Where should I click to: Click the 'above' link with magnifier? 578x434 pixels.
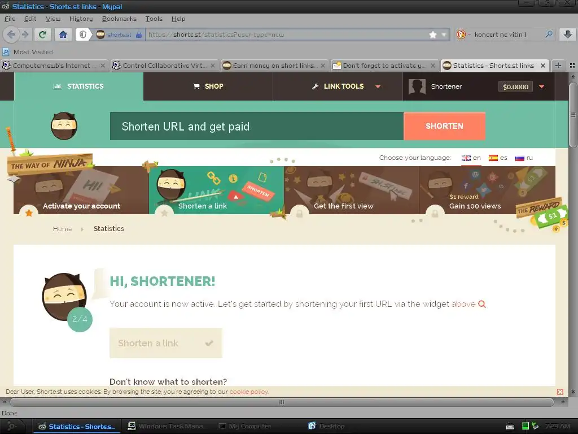click(x=468, y=304)
